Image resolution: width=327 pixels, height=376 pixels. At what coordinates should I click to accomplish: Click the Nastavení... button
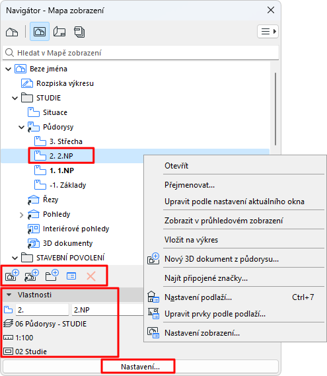pyautogui.click(x=141, y=367)
